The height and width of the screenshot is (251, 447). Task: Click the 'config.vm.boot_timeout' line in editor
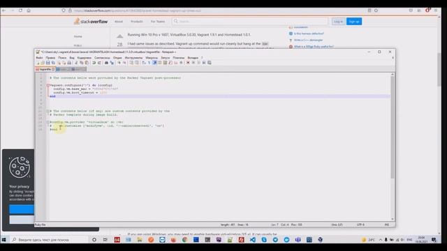point(80,93)
